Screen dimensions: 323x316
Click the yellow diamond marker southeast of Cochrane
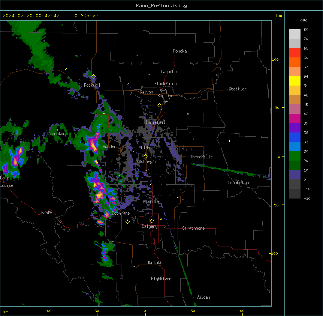(x=127, y=221)
